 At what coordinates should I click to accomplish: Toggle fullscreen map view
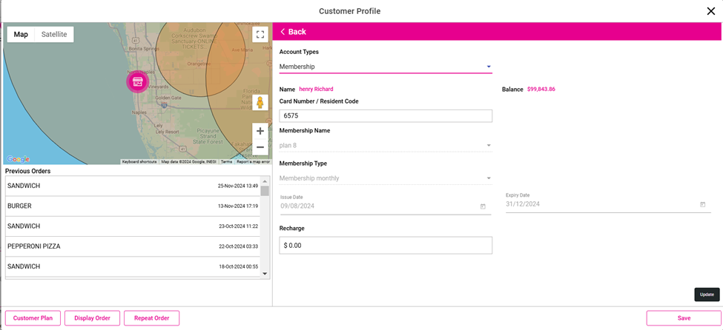[x=260, y=34]
